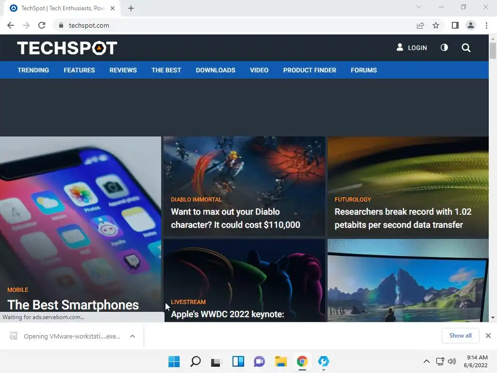
Task: Open File Explorer from taskbar
Action: pos(281,361)
